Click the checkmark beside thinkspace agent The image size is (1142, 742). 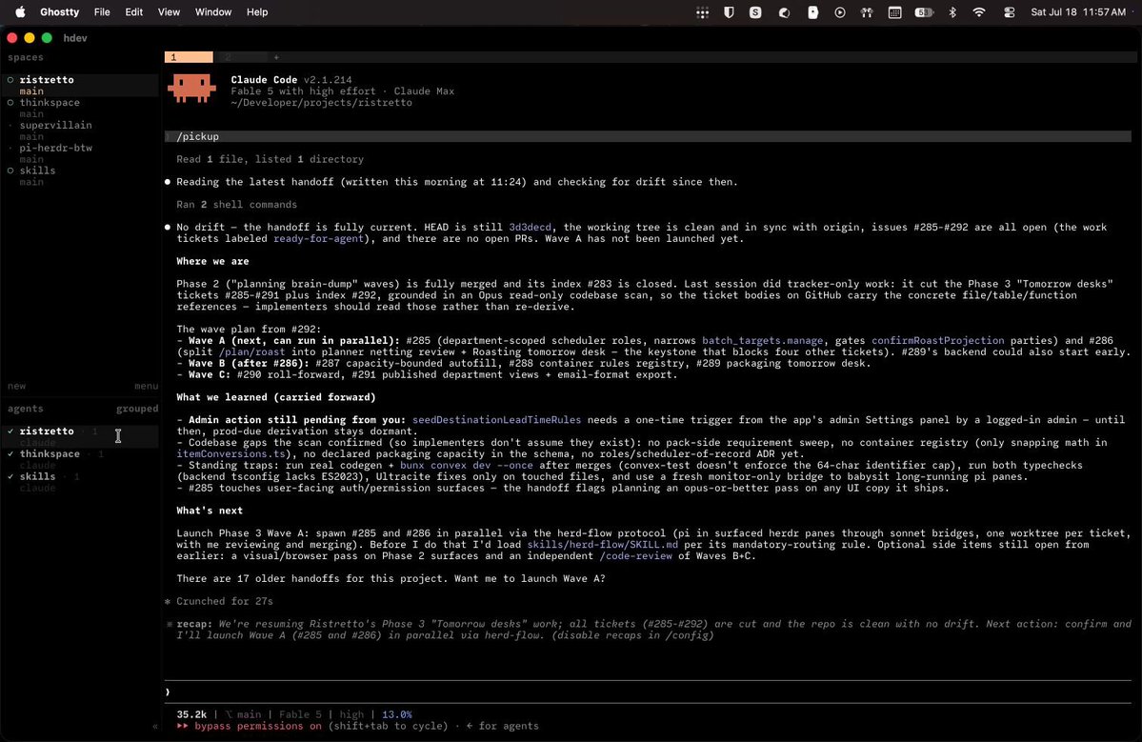point(10,453)
